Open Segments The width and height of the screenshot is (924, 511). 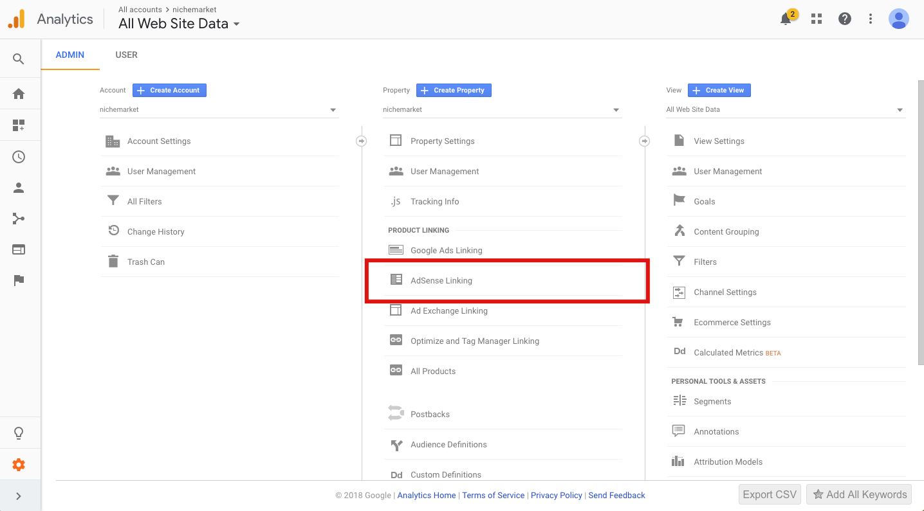[x=786, y=401]
